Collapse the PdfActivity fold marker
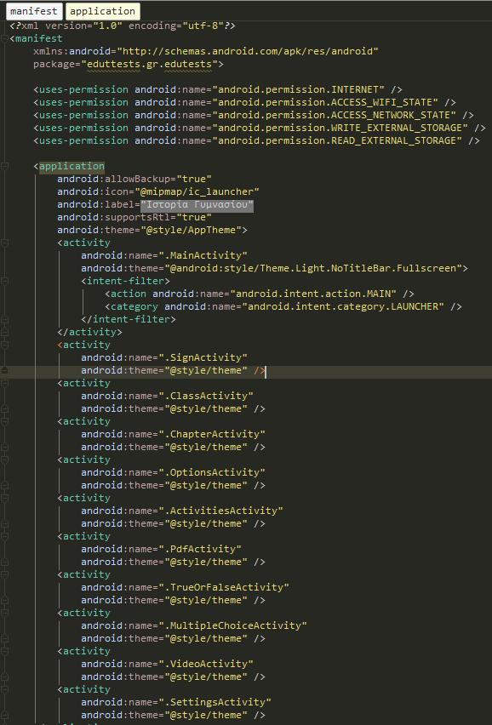Viewport: 492px width, 725px height. point(4,536)
